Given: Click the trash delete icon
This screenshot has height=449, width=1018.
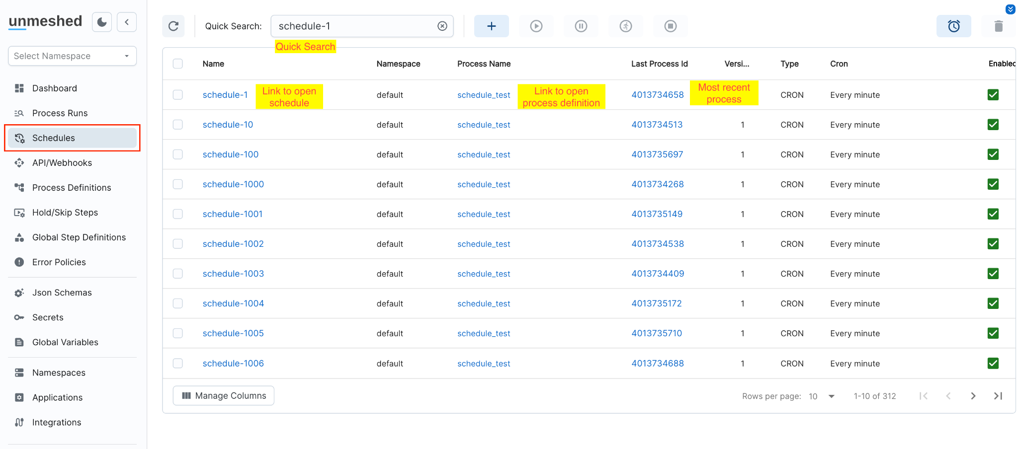Looking at the screenshot, I should click(998, 26).
